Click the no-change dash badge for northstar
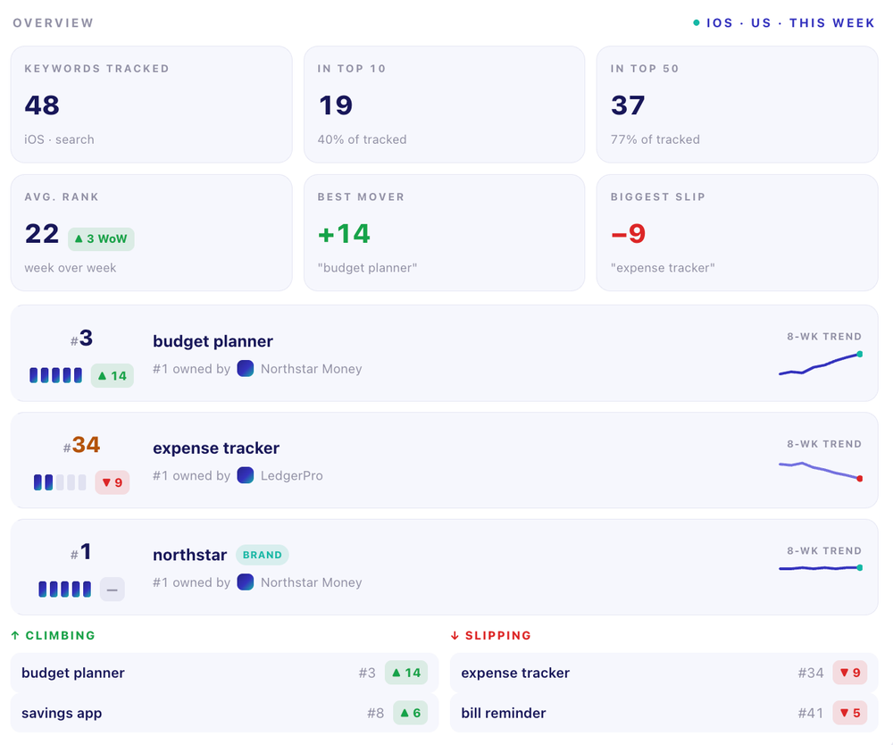Viewport: 893px width, 745px height. coord(113,589)
